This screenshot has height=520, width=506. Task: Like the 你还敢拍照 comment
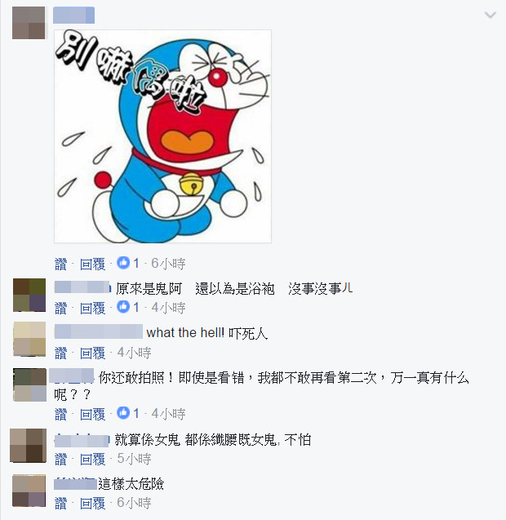click(x=60, y=414)
